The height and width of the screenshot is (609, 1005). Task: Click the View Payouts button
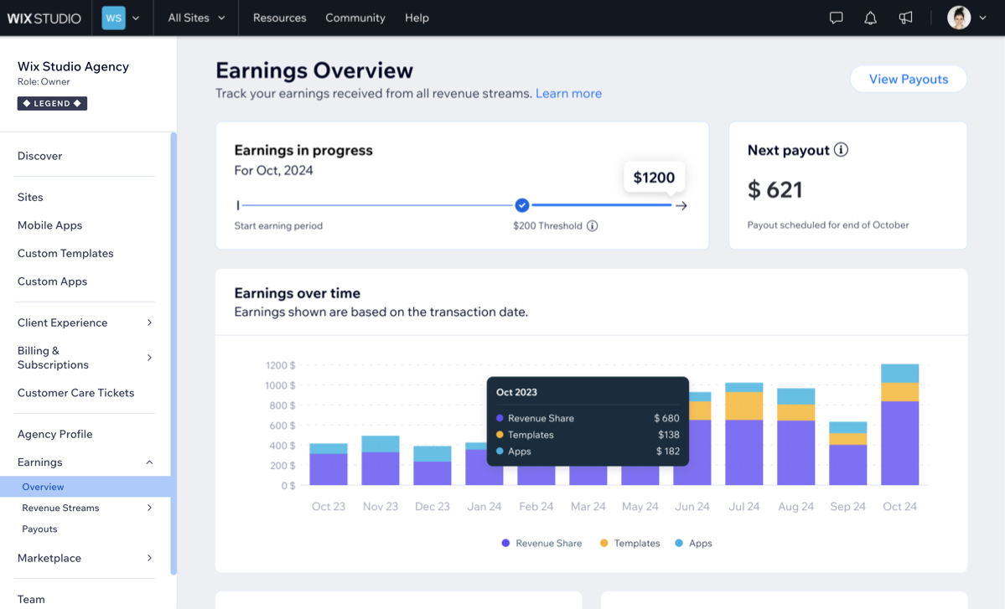tap(908, 79)
